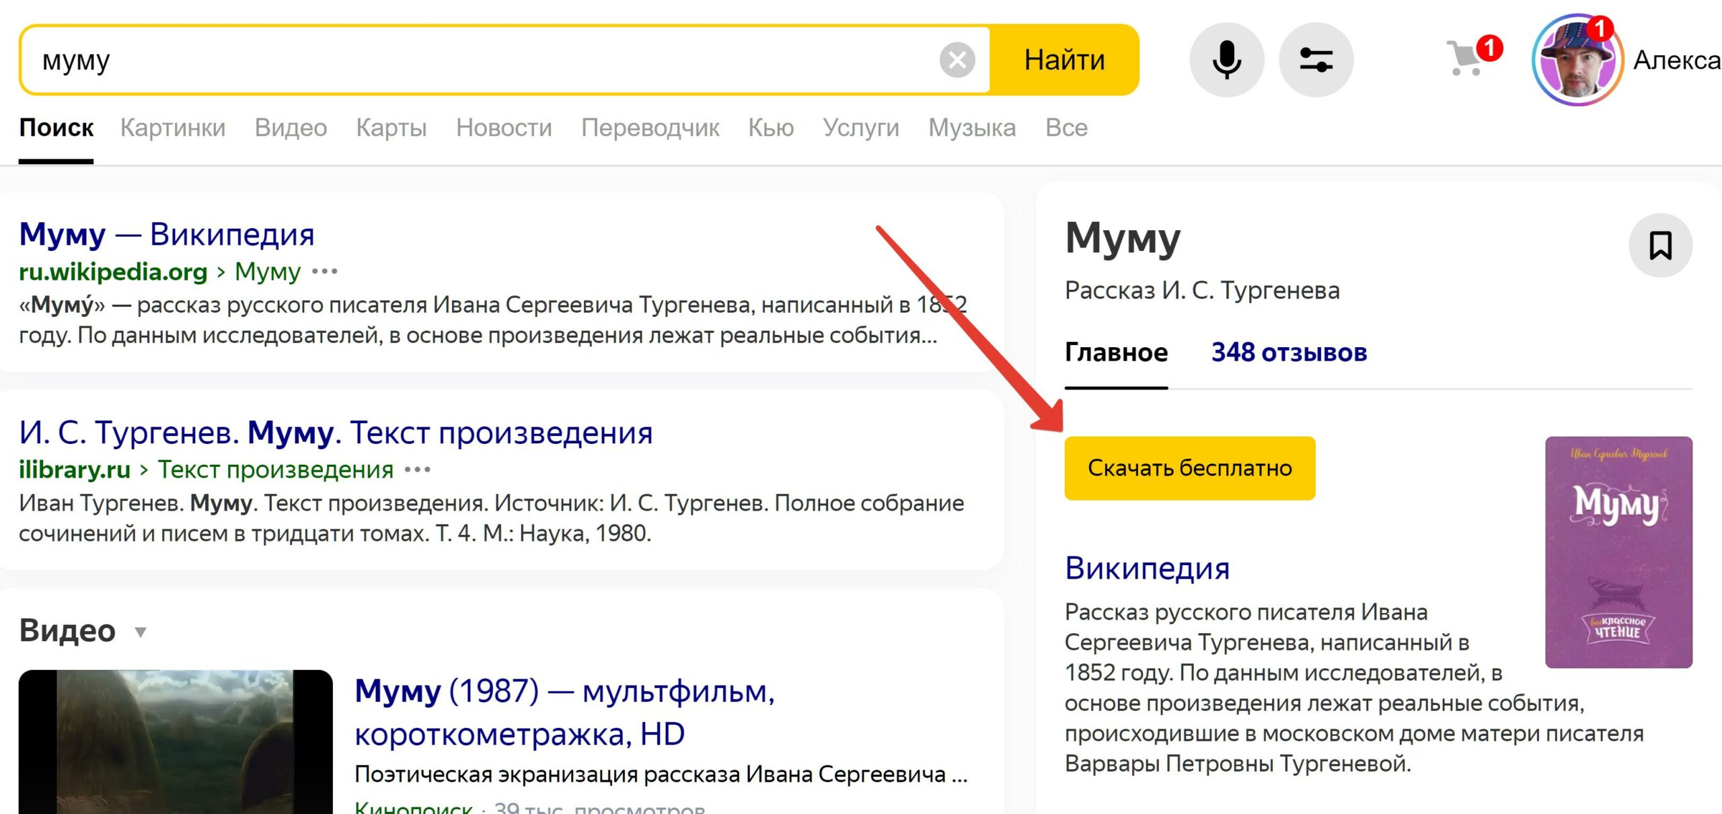Open the Карты tab
The image size is (1722, 814).
391,127
